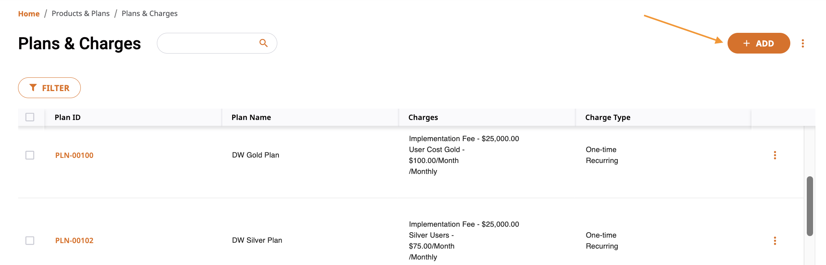Viewport: 826px width, 265px height.
Task: Go to Home via breadcrumb
Action: (x=29, y=14)
